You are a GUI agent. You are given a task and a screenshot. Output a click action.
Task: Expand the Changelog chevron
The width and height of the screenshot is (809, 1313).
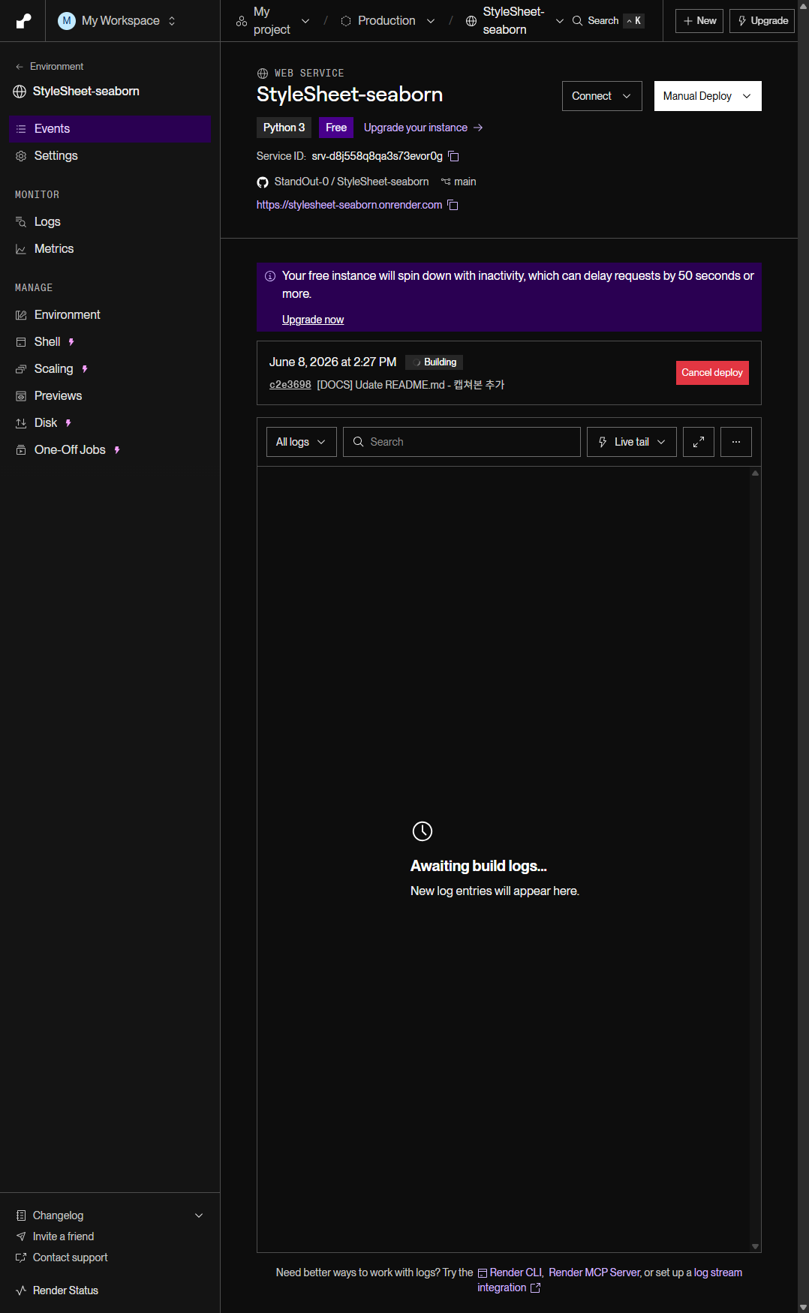click(199, 1215)
